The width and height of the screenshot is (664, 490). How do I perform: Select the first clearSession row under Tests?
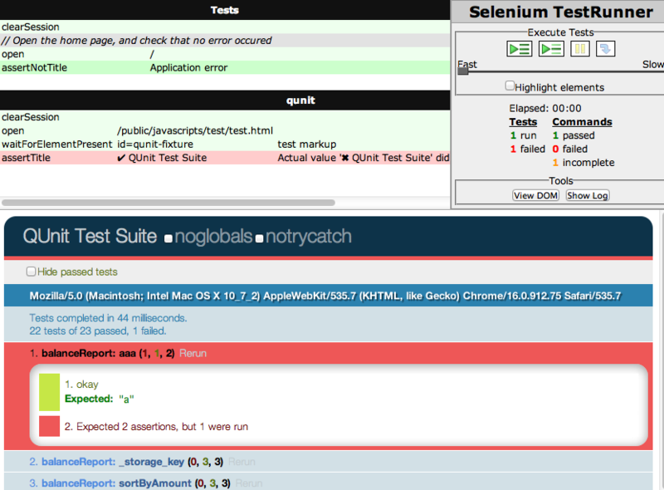point(225,27)
